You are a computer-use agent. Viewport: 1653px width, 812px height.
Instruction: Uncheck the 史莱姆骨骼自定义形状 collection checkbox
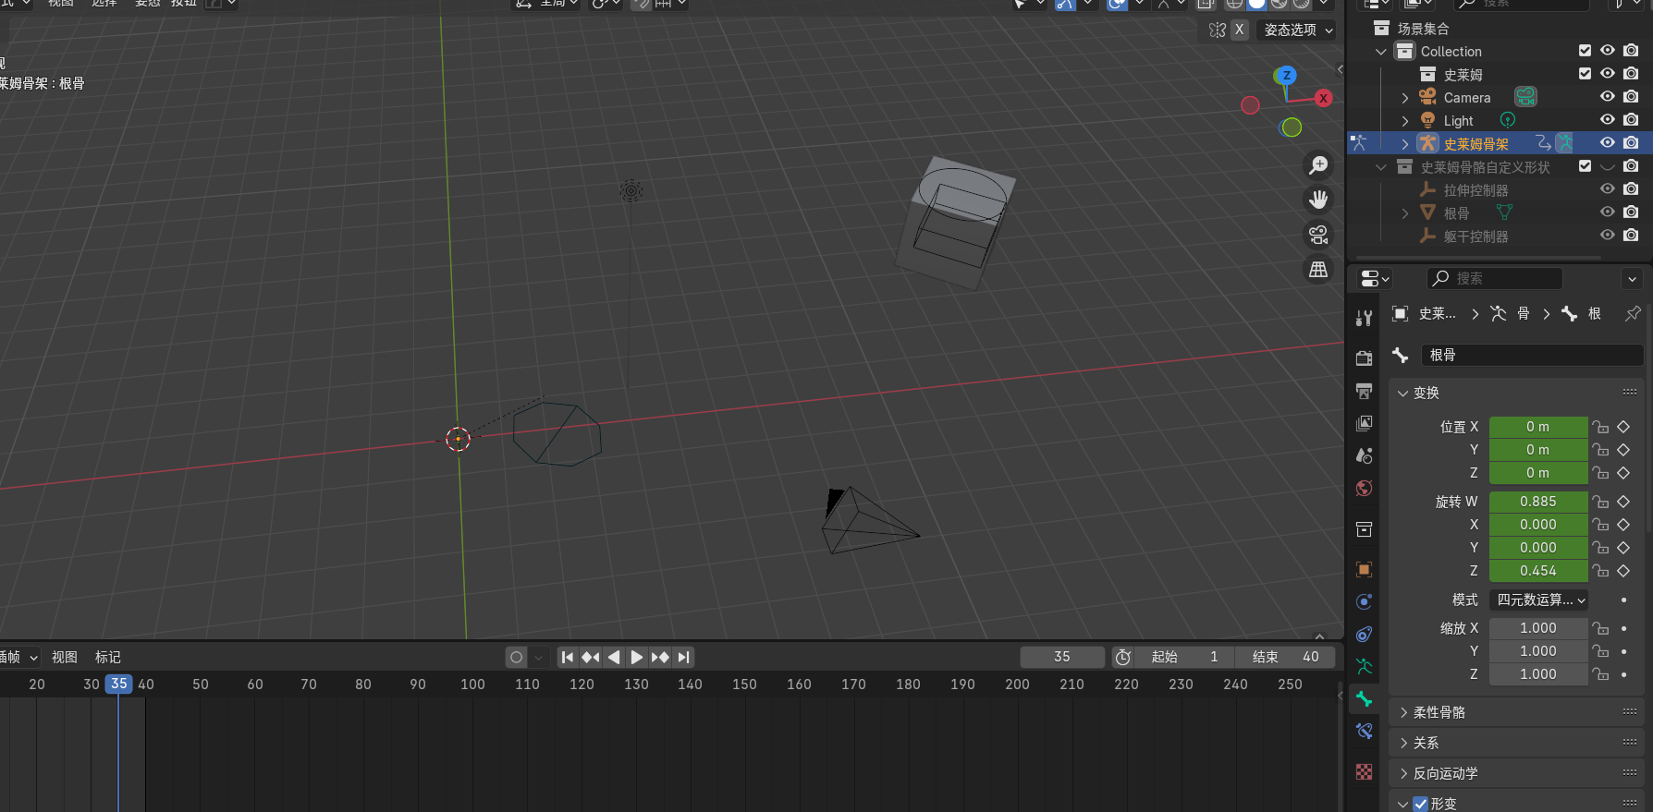coord(1585,166)
